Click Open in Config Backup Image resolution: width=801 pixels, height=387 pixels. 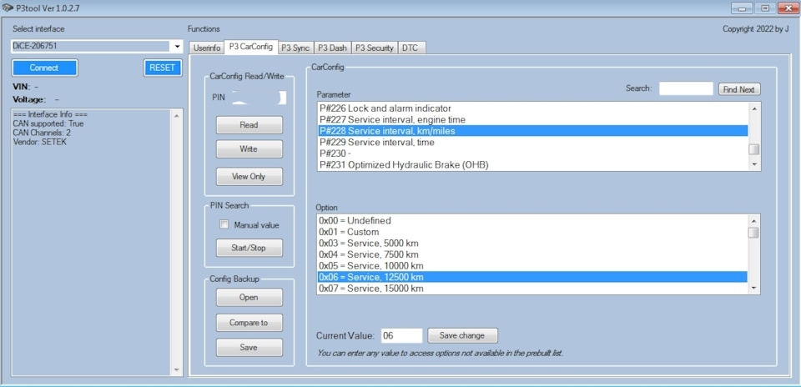pos(249,297)
